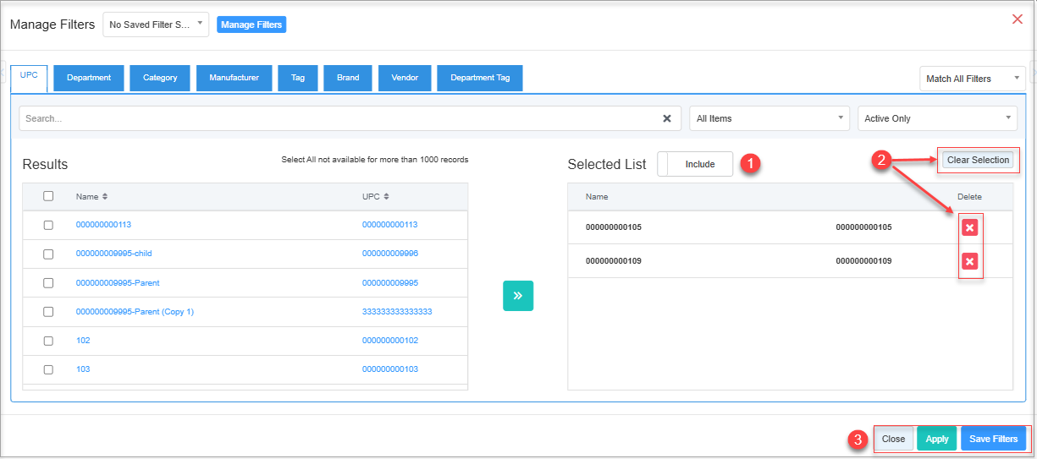Expand the All Items dropdown
1037x459 pixels.
(x=769, y=118)
